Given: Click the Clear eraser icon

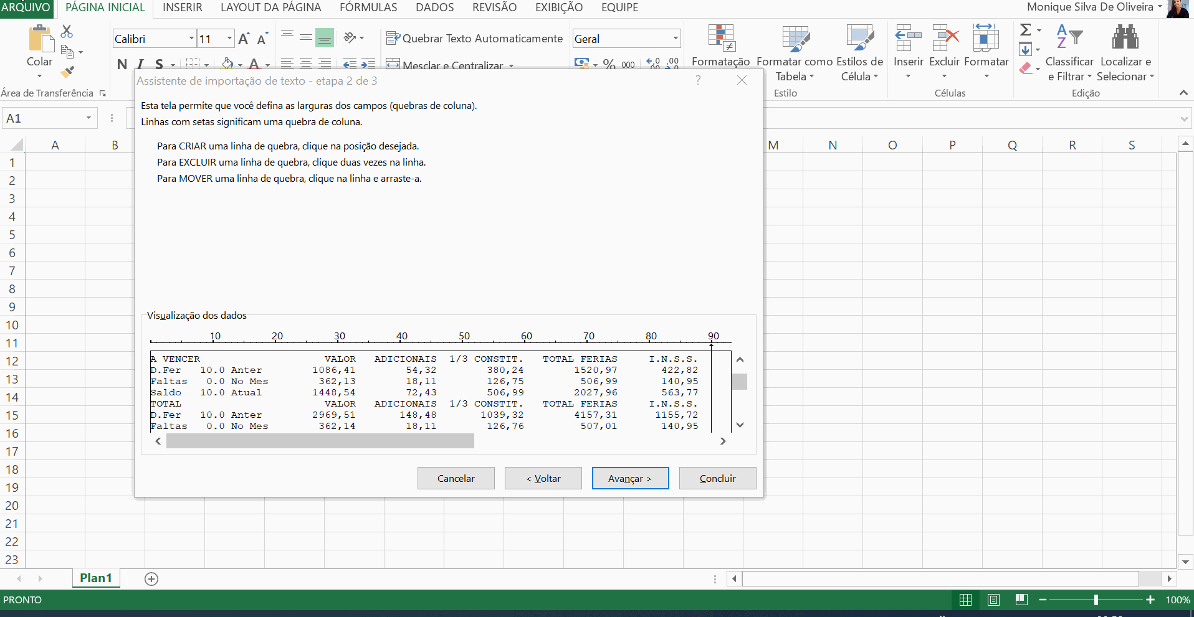Looking at the screenshot, I should coord(1026,68).
